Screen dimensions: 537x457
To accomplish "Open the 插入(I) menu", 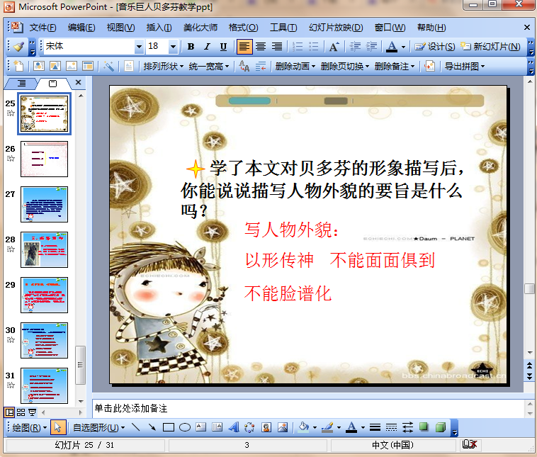I will click(159, 28).
